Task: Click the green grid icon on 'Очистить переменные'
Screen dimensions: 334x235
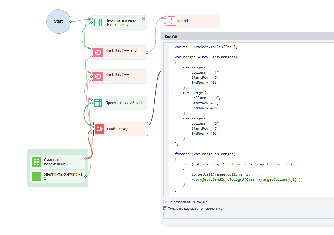Action: coord(37,162)
